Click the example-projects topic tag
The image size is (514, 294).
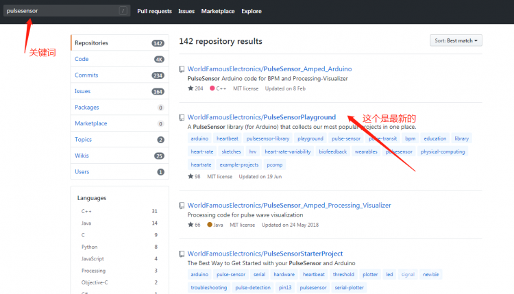(x=239, y=165)
